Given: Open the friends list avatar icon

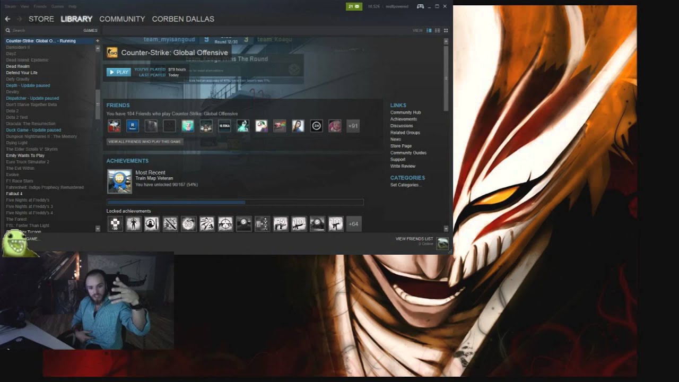Looking at the screenshot, I should coord(442,243).
